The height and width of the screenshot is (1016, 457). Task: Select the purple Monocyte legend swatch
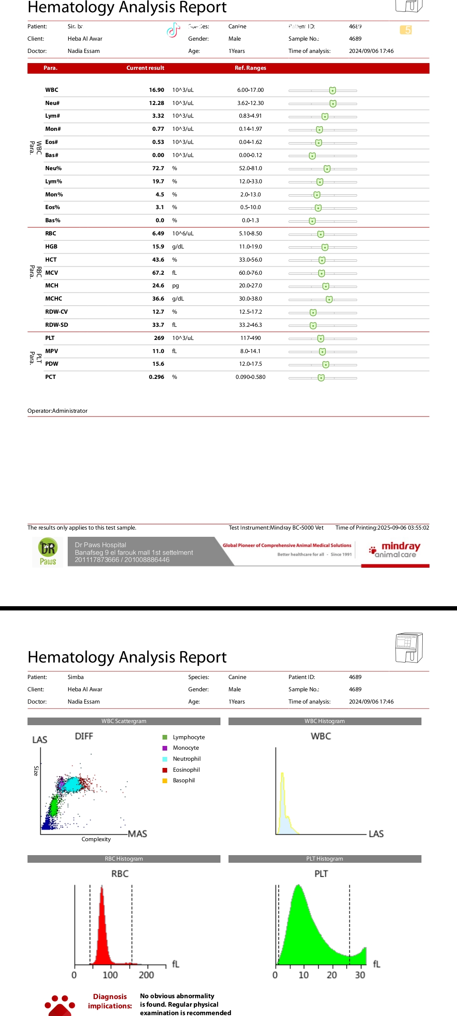[165, 748]
